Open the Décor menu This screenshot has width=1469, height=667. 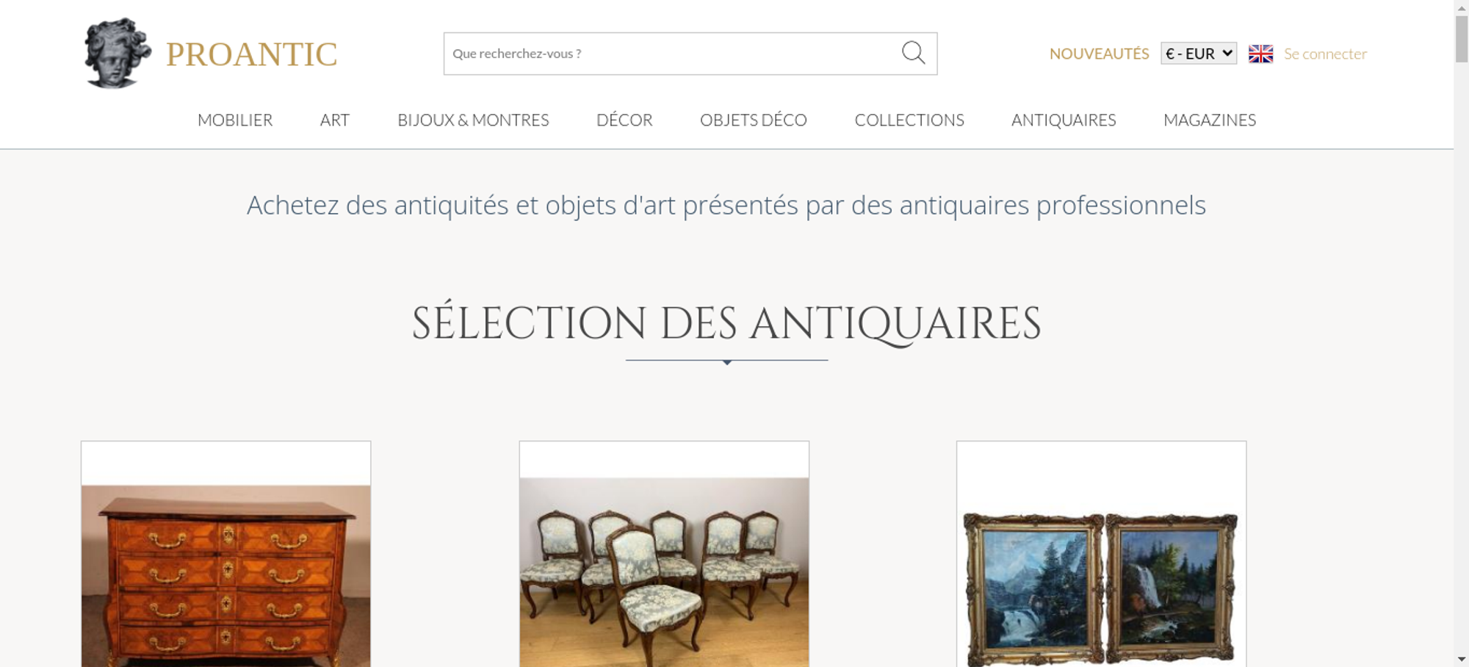(x=624, y=120)
